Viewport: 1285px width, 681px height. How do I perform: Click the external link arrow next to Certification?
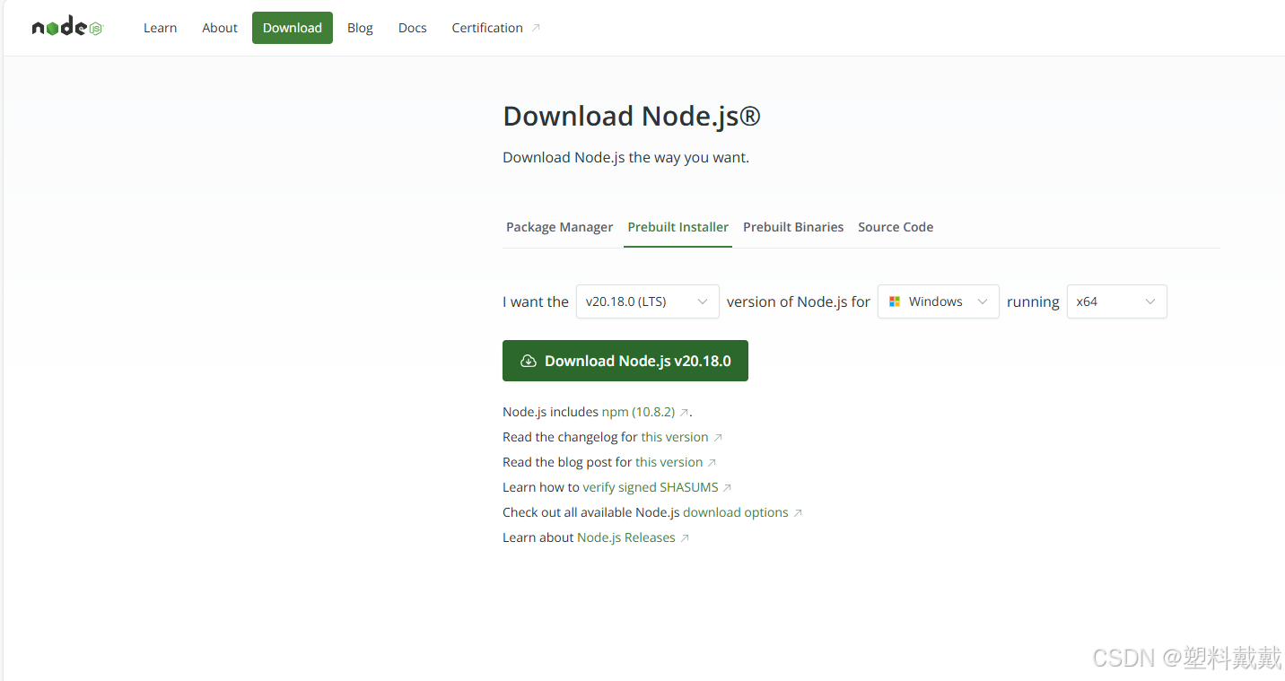[536, 27]
